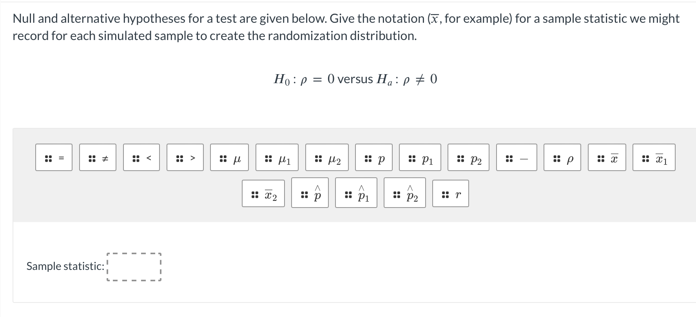Select the p tile
Image resolution: width=696 pixels, height=317 pixels.
374,157
